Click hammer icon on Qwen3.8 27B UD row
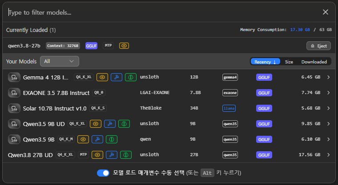Image resolution: width=338 pixels, height=185 pixels. [112, 155]
